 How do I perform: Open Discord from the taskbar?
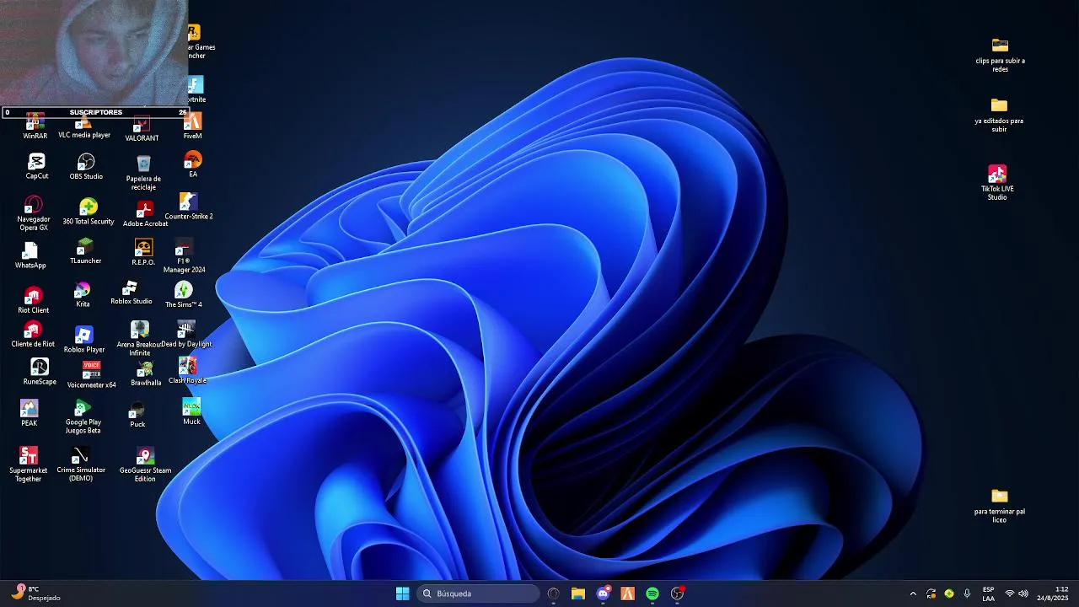[603, 594]
